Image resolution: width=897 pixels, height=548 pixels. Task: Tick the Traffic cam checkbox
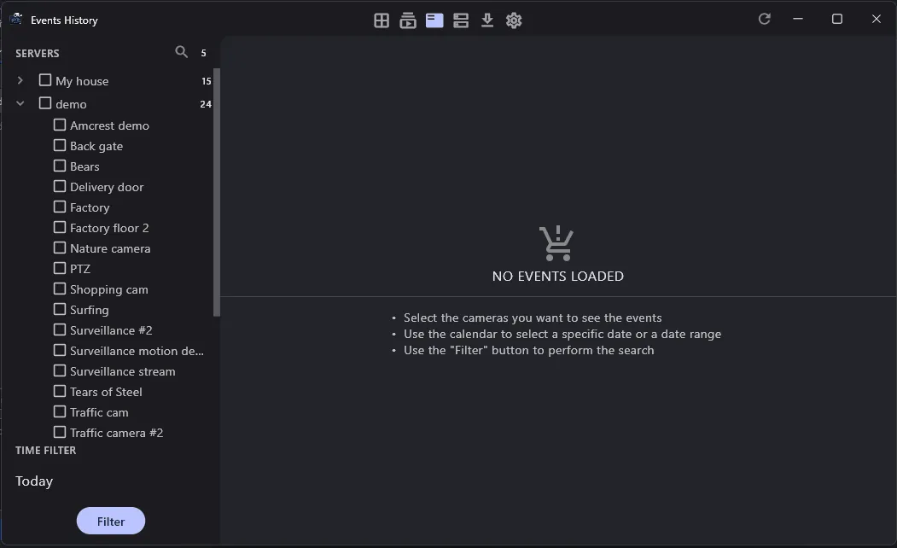[x=60, y=412]
